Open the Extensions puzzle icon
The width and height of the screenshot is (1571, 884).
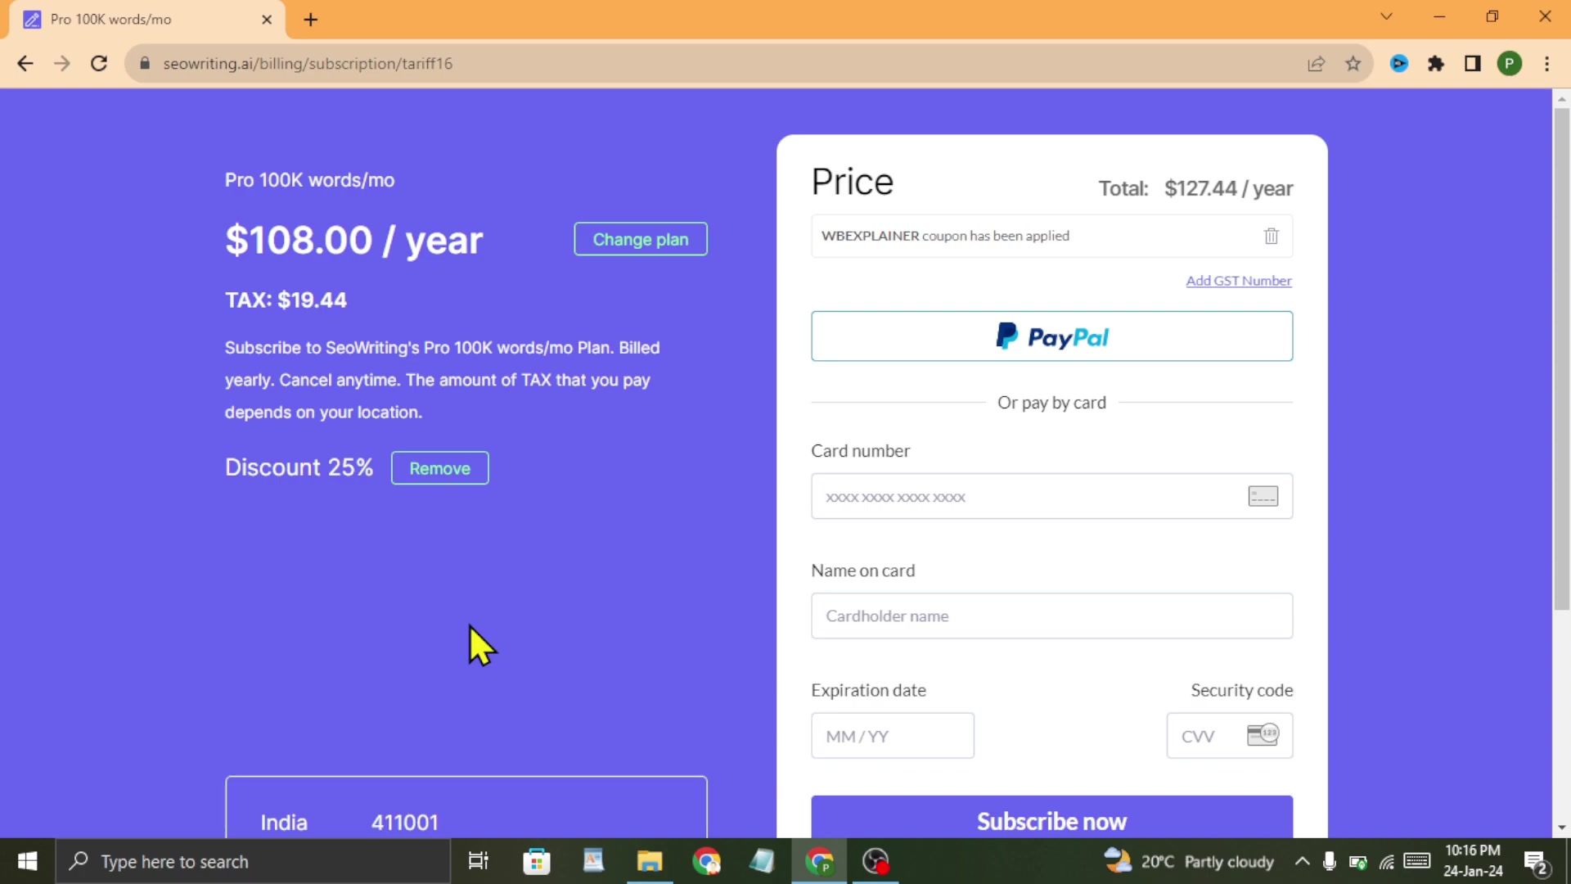(1436, 64)
